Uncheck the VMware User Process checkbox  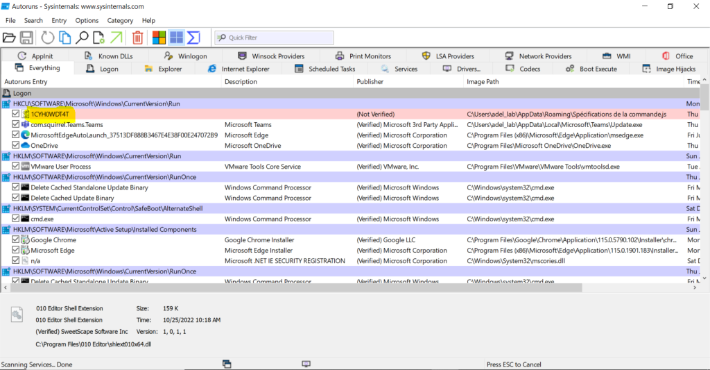coord(16,167)
